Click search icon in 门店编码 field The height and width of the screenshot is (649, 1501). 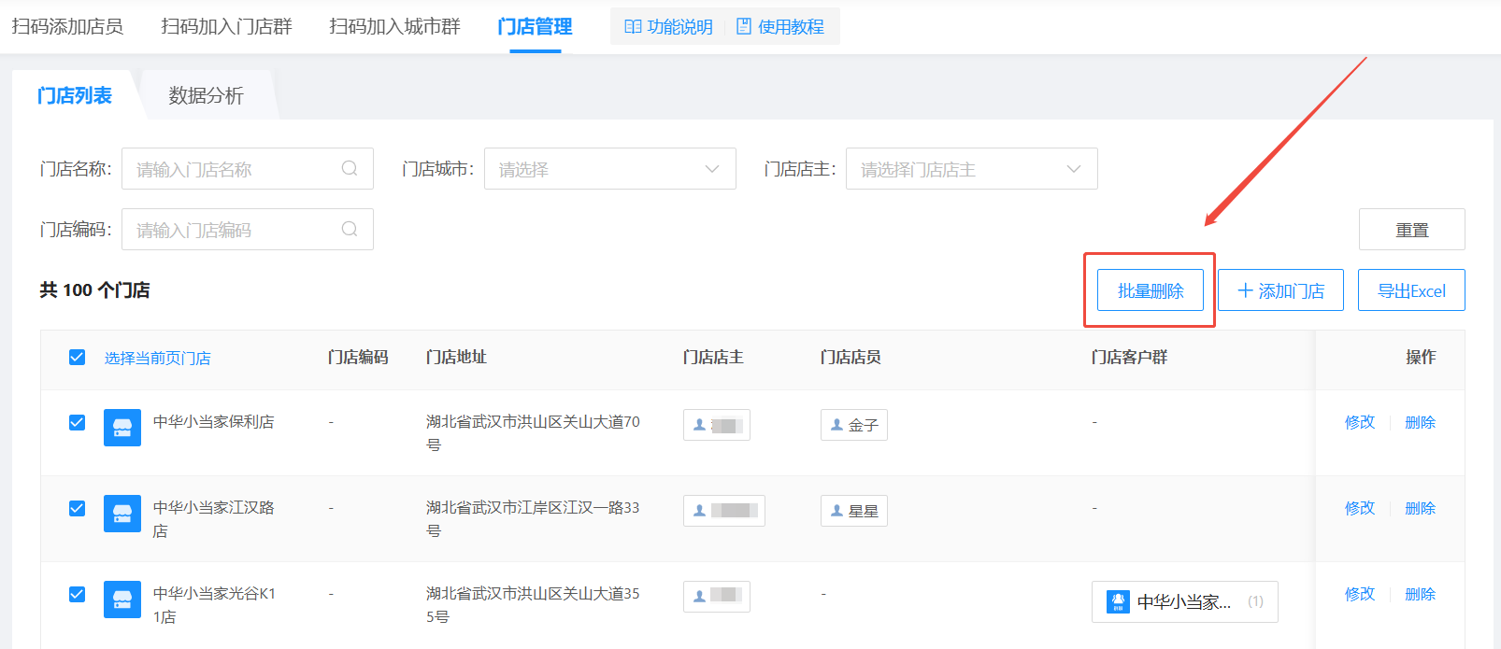(x=350, y=230)
